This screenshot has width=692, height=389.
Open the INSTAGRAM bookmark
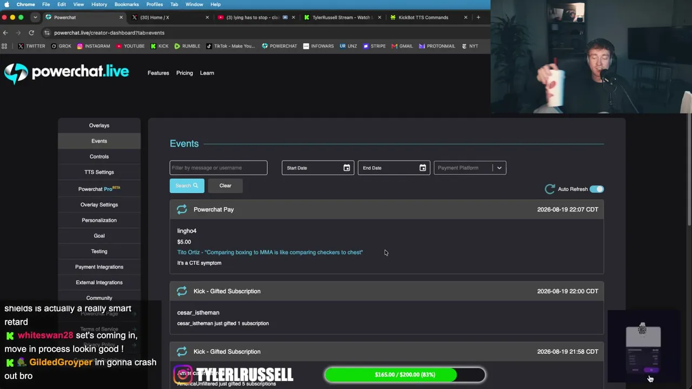tap(94, 46)
